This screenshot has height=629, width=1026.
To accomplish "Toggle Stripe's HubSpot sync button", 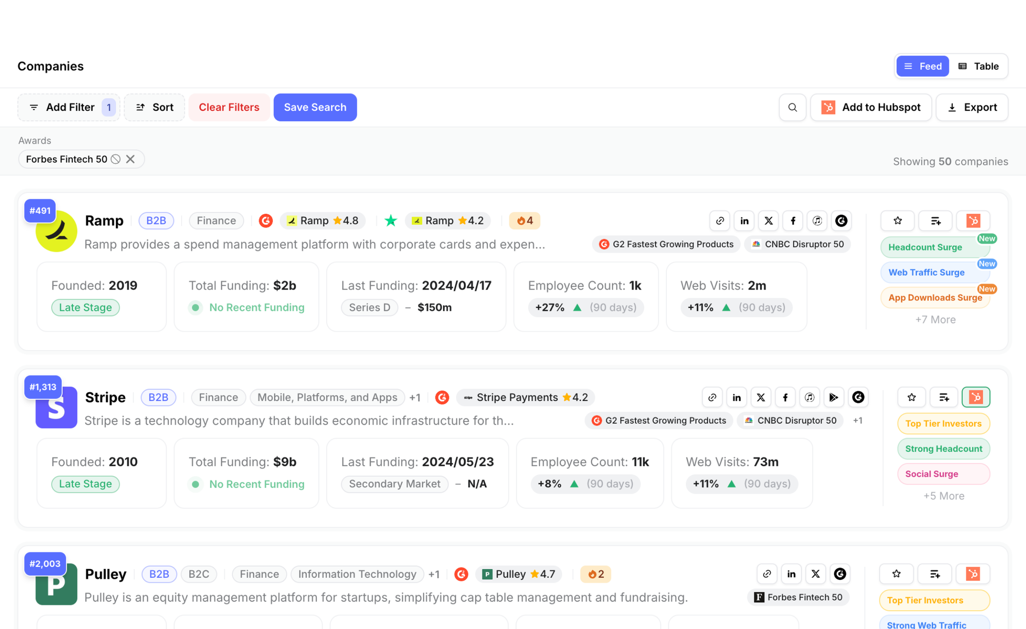I will [976, 397].
